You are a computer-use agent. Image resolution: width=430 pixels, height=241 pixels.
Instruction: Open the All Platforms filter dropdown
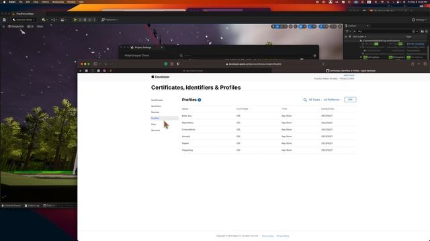(x=333, y=100)
